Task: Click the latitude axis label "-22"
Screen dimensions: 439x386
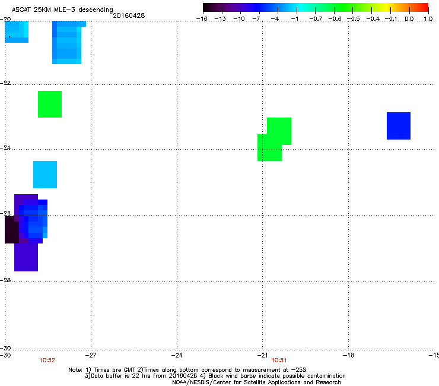Action: (x=5, y=83)
